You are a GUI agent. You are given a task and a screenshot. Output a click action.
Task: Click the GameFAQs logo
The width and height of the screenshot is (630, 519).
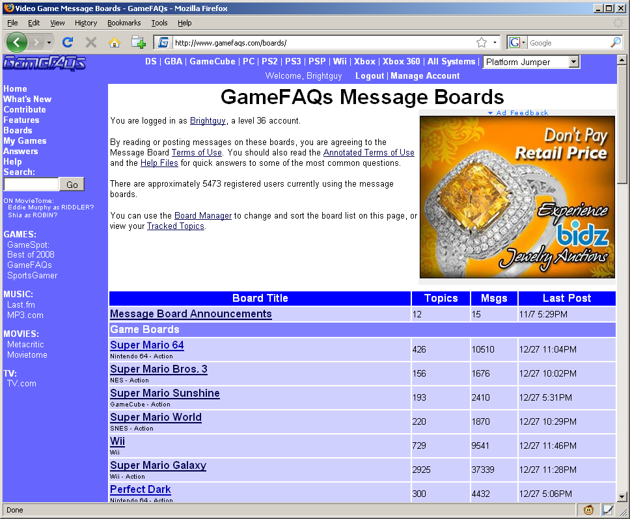pyautogui.click(x=44, y=63)
